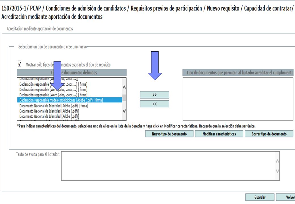Image resolution: width=295 pixels, height=204 pixels.
Task: Remove document with the << button
Action: [x=155, y=104]
